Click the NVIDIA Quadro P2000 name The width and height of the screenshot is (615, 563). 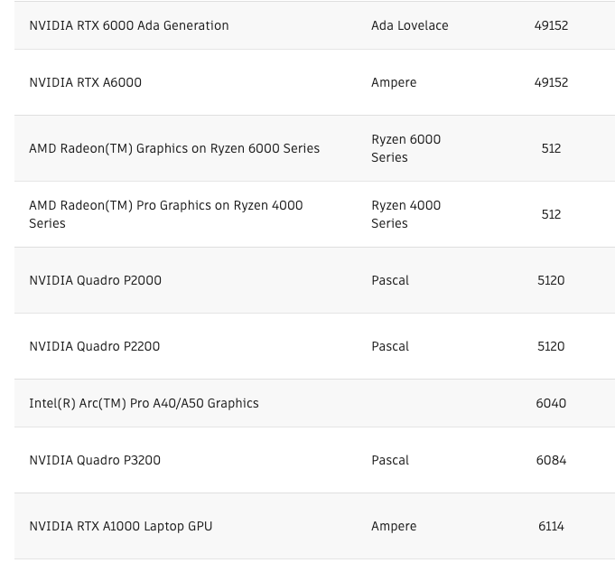[96, 280]
